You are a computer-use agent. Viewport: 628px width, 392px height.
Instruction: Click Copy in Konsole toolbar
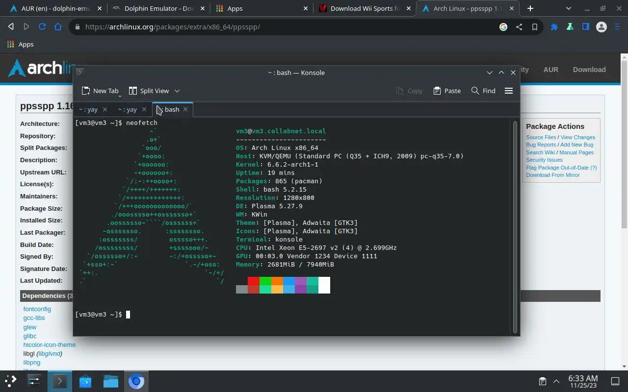(409, 91)
